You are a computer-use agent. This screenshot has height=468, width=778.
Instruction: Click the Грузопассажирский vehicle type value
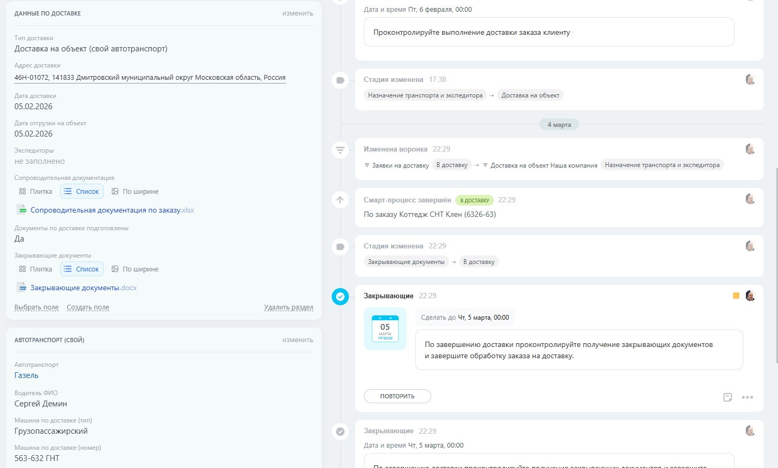51,431
